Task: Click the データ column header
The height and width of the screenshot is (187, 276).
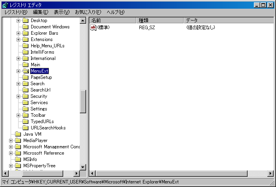Action: 229,20
